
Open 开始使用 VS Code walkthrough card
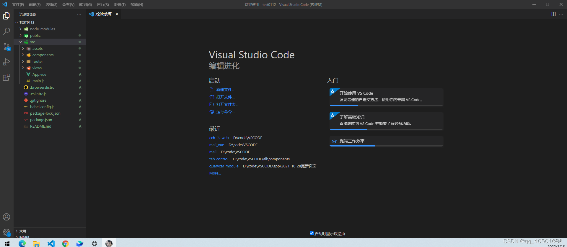click(386, 97)
